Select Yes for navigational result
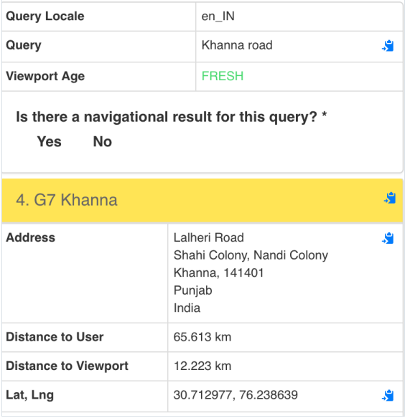 [x=49, y=141]
